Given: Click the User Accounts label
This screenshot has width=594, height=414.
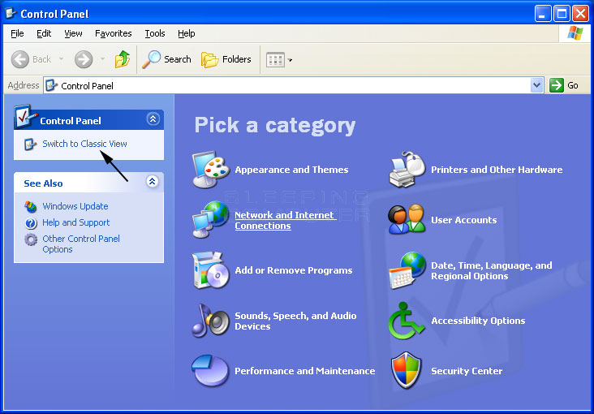Looking at the screenshot, I should tap(463, 220).
